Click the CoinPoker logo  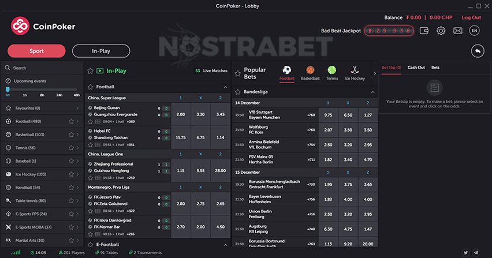point(43,26)
